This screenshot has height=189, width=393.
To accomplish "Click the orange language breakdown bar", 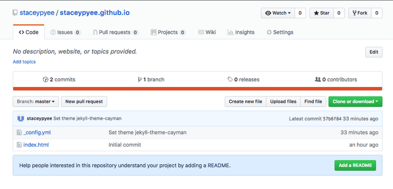I will pos(197,88).
